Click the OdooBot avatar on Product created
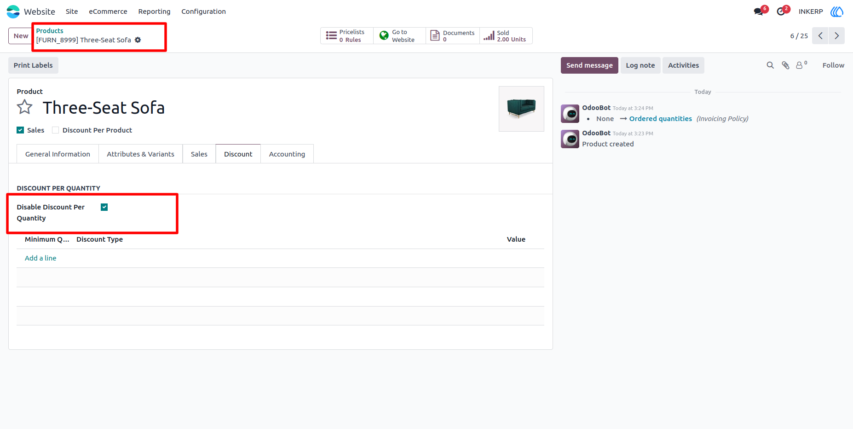The width and height of the screenshot is (853, 429). point(570,139)
